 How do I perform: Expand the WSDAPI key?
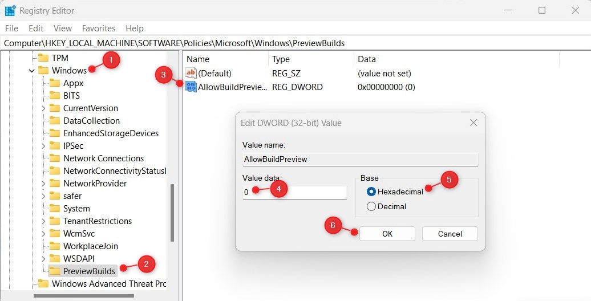coord(43,259)
